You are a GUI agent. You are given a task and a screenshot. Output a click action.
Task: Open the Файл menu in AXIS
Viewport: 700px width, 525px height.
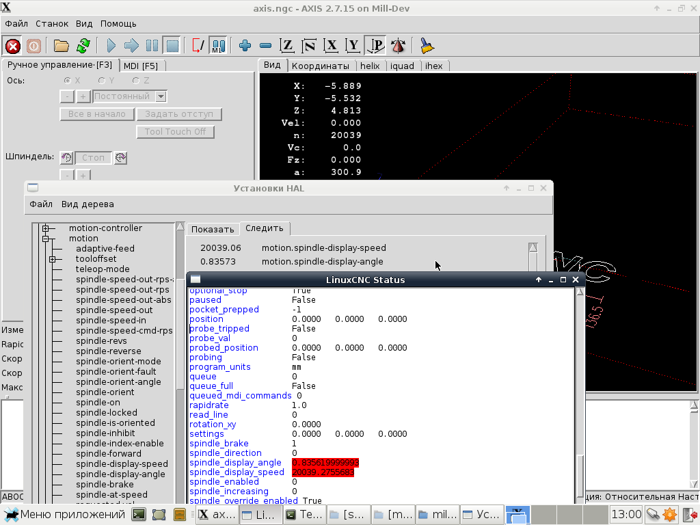coord(16,24)
